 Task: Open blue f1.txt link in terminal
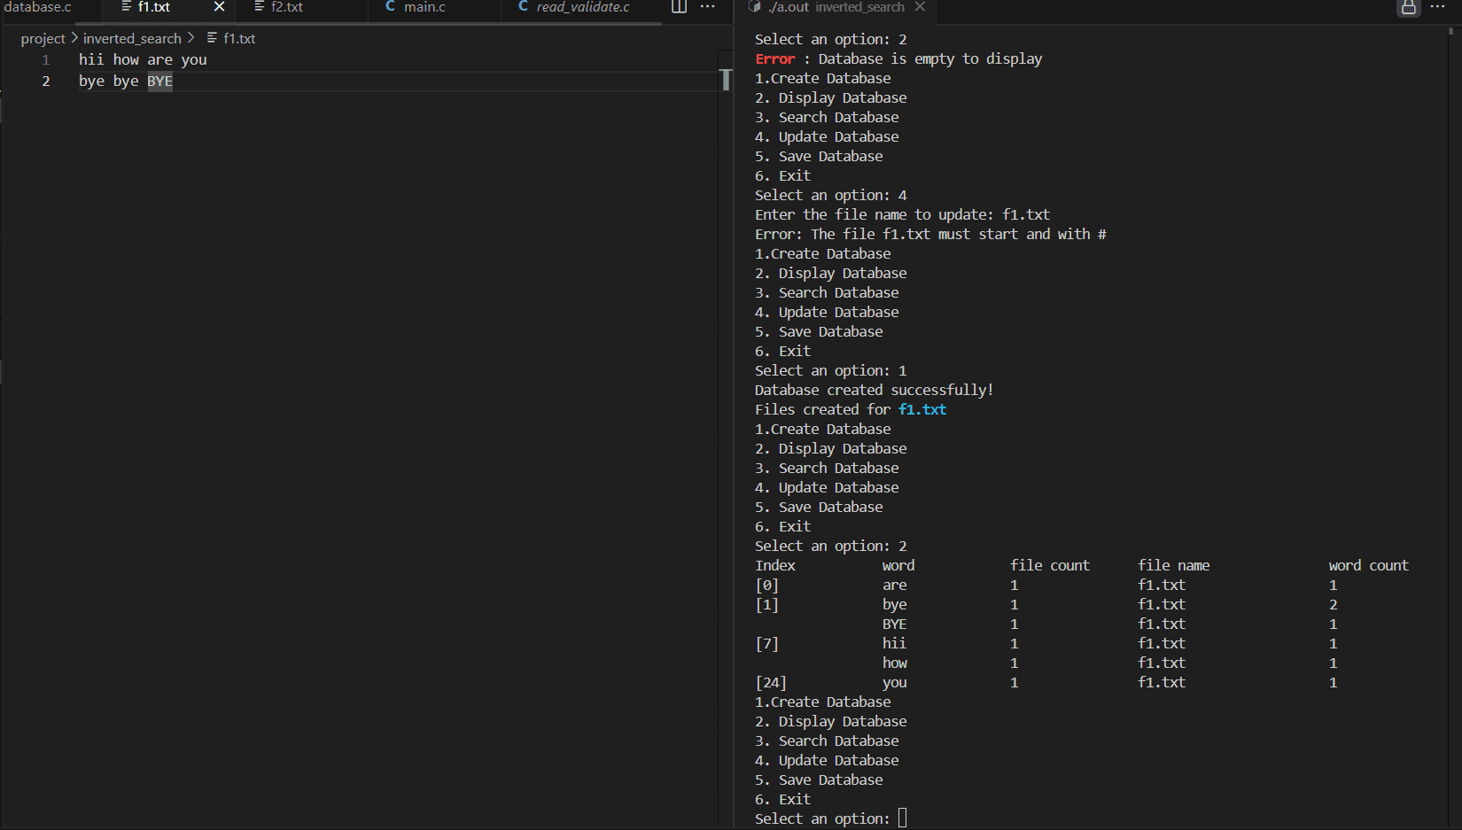click(922, 409)
